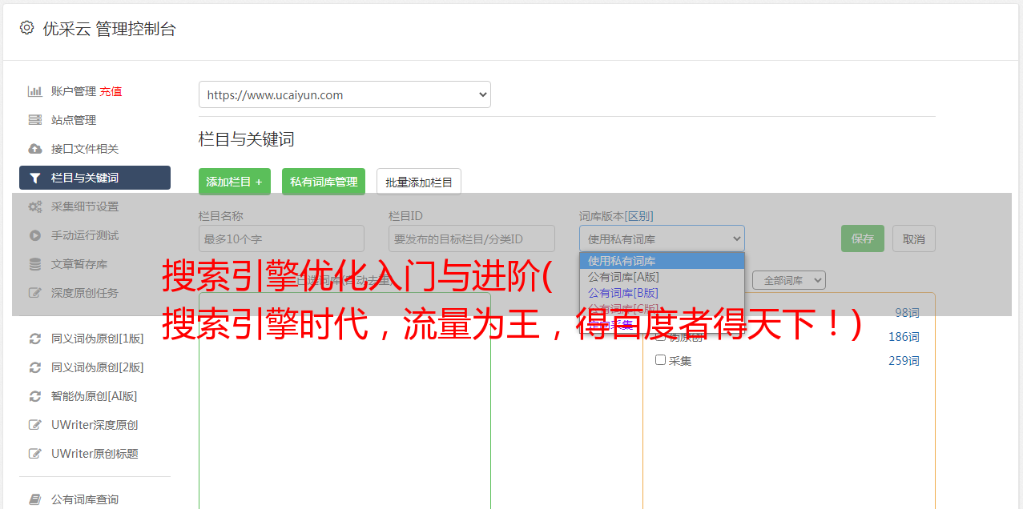This screenshot has height=509, width=1023.
Task: Open 文章暂存库 in the sidebar
Action: 79,264
